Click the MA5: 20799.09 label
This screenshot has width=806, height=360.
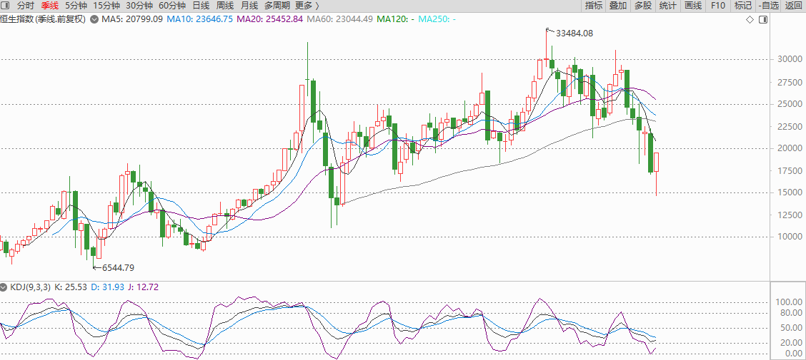(x=132, y=19)
